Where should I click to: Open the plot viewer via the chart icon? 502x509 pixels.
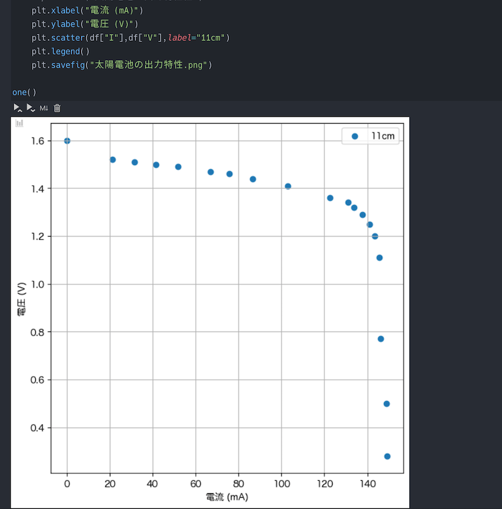coord(19,123)
